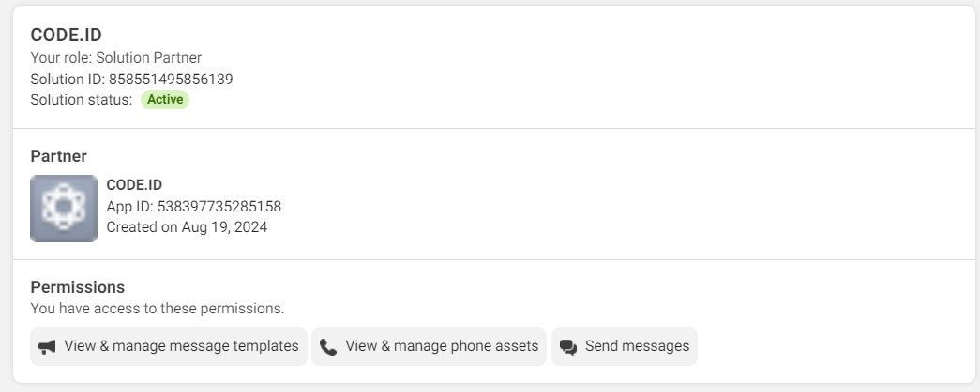The image size is (980, 392).
Task: Click the Created on Aug 19, 2024 text
Action: coord(187,227)
